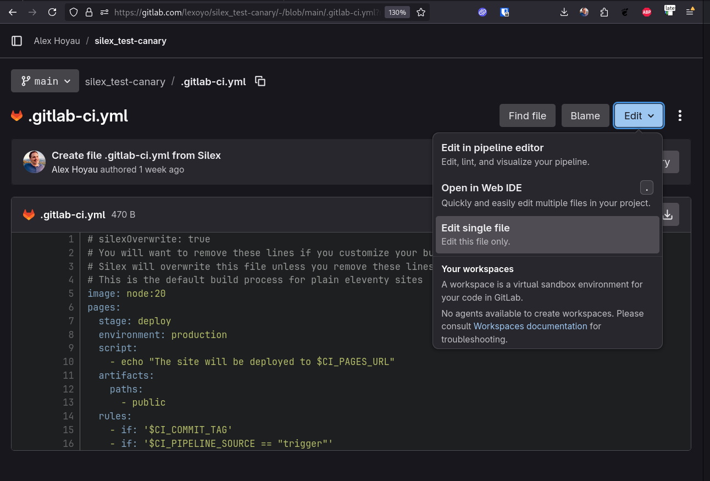The height and width of the screenshot is (481, 710).
Task: Expand the main branch selector
Action: pos(45,81)
